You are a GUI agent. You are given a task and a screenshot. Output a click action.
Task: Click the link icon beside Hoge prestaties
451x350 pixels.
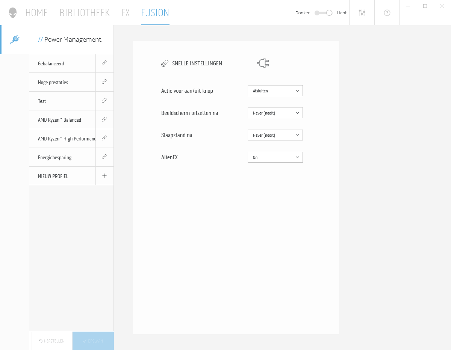tap(104, 82)
